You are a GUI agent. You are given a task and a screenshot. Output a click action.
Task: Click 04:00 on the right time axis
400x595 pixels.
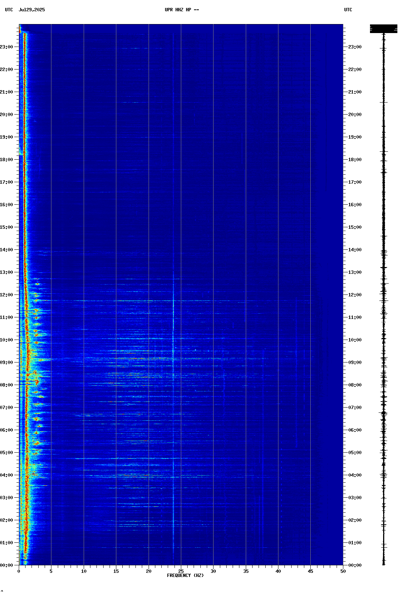pyautogui.click(x=355, y=475)
